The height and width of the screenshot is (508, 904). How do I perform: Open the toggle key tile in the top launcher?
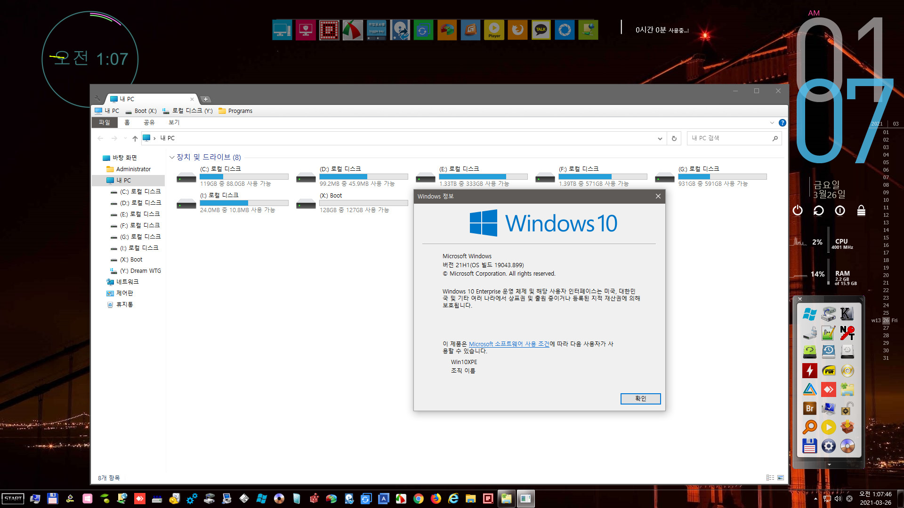(376, 30)
